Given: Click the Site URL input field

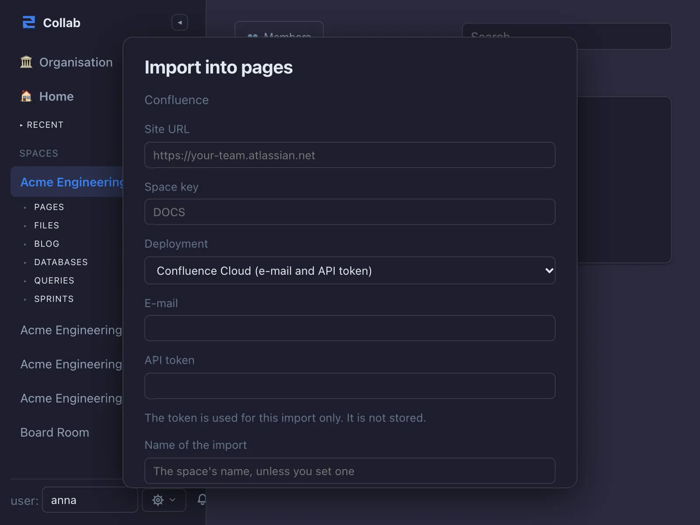Looking at the screenshot, I should point(350,155).
